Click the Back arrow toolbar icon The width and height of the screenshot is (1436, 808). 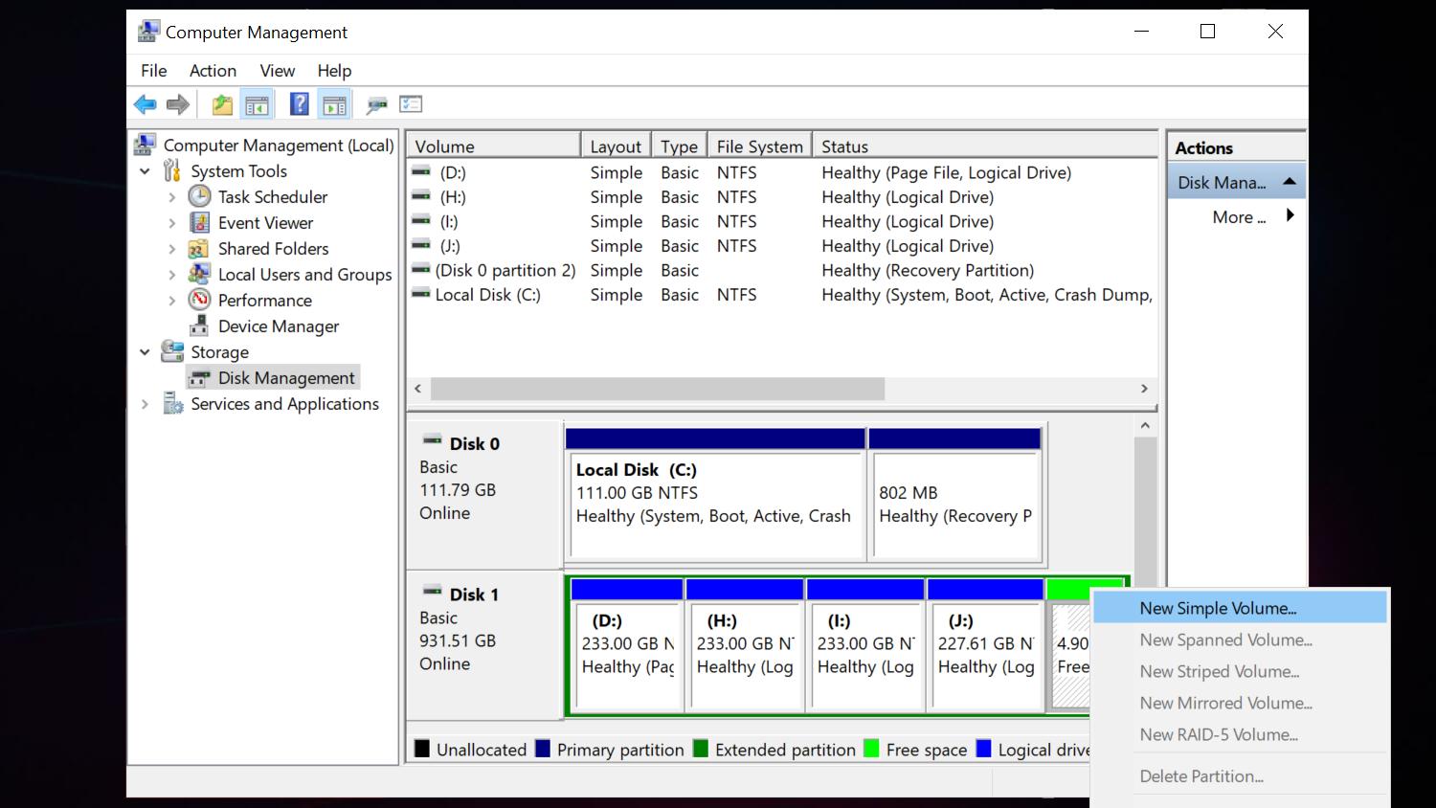point(146,104)
